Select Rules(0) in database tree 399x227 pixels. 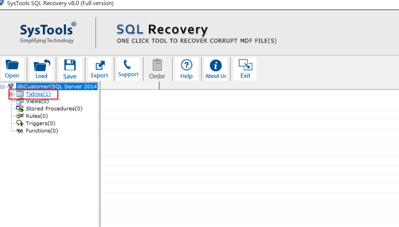[x=37, y=116]
